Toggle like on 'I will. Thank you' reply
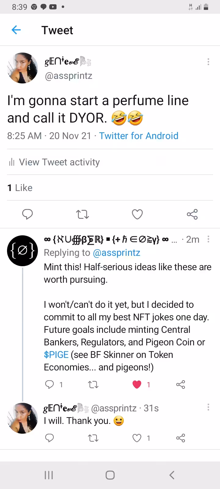The height and width of the screenshot is (489, 220). 137,438
